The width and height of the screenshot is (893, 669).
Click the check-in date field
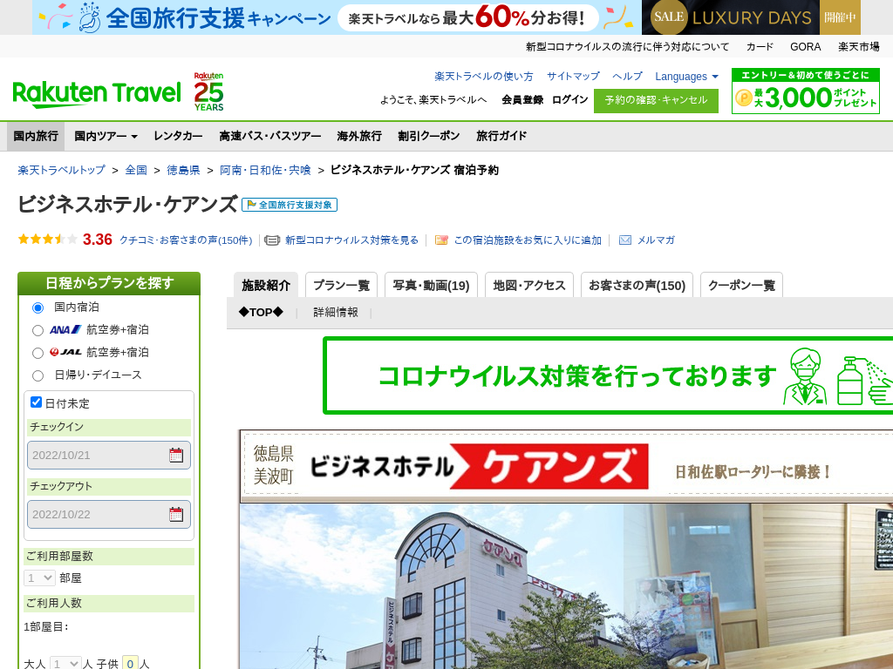coord(109,455)
